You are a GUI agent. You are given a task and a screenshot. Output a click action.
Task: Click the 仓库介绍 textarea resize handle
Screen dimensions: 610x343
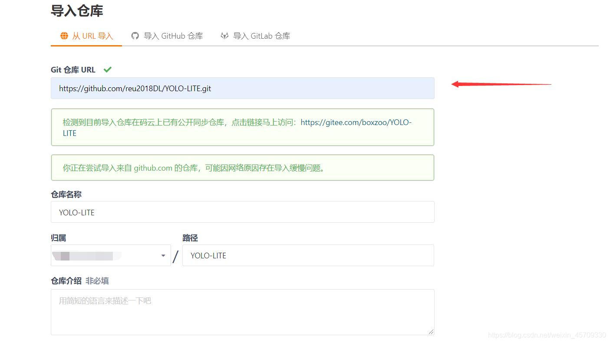tap(431, 332)
